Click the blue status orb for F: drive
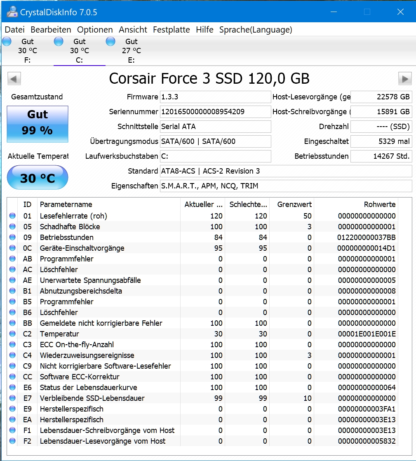Screen dimensions: 416x461 pos(7,42)
